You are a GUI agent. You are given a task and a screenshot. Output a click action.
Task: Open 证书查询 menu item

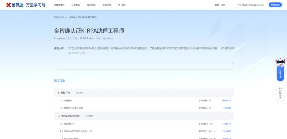75,5
